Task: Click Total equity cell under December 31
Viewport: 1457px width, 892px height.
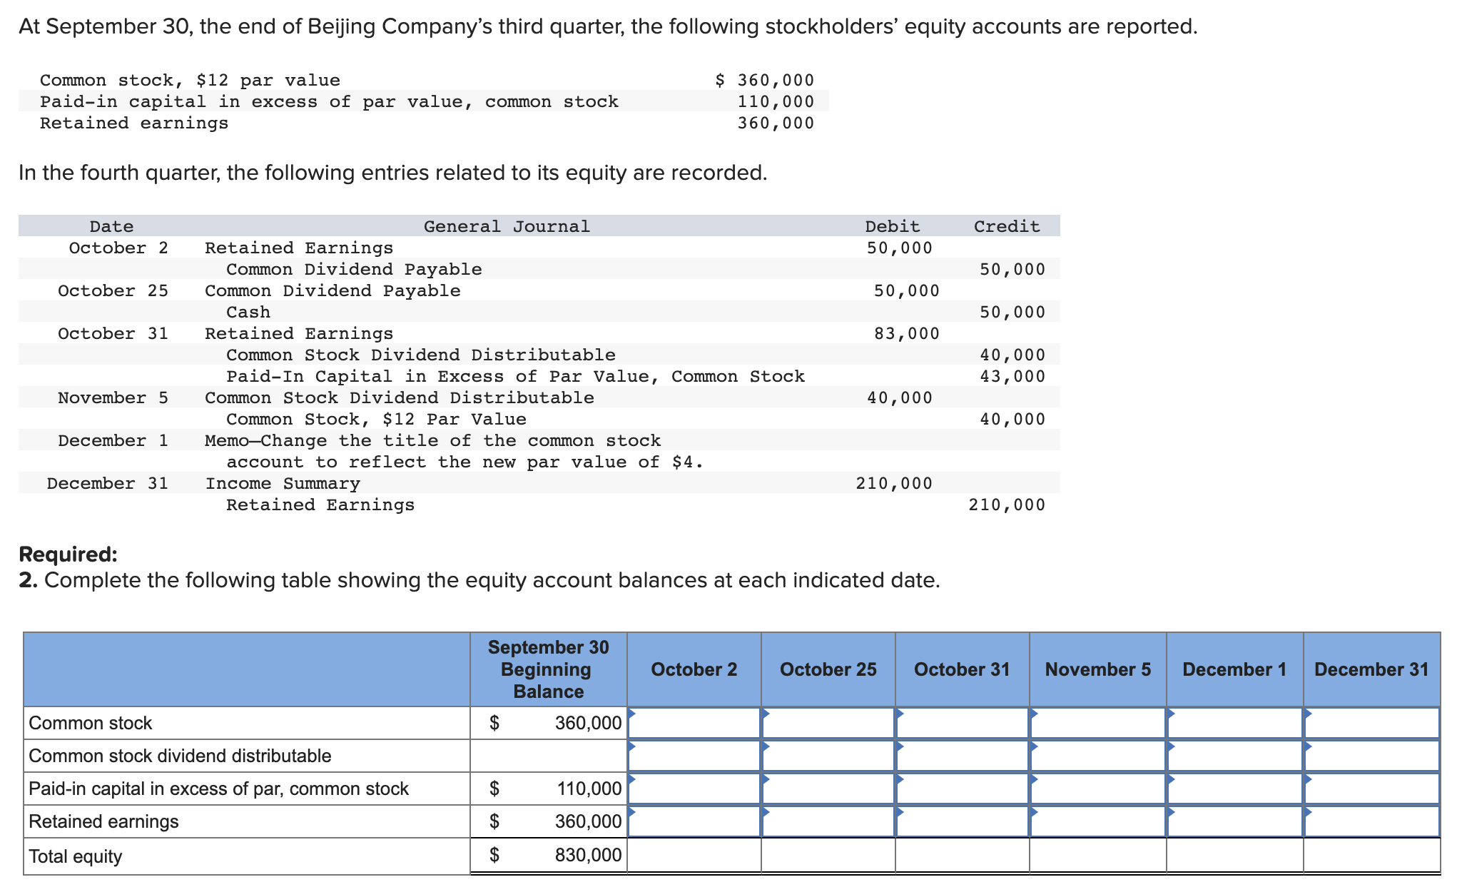Action: [x=1371, y=856]
